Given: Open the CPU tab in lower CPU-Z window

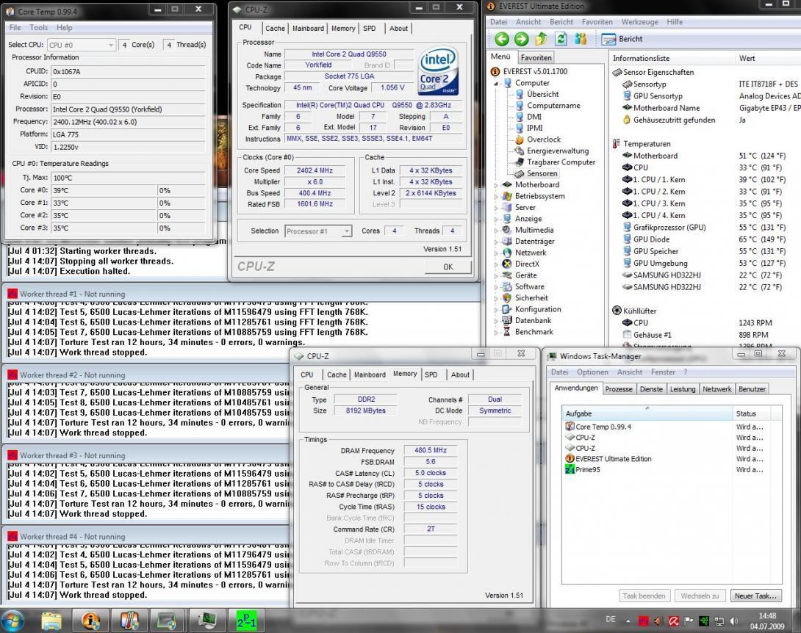Looking at the screenshot, I should [x=307, y=375].
